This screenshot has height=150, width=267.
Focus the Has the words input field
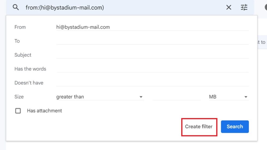pyautogui.click(x=152, y=69)
